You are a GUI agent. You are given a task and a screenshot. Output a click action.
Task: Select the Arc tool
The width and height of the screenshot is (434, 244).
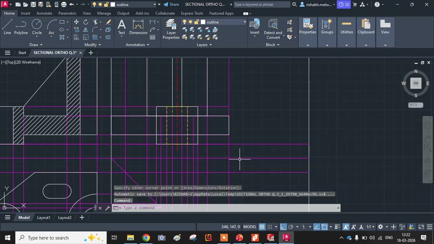(x=51, y=27)
